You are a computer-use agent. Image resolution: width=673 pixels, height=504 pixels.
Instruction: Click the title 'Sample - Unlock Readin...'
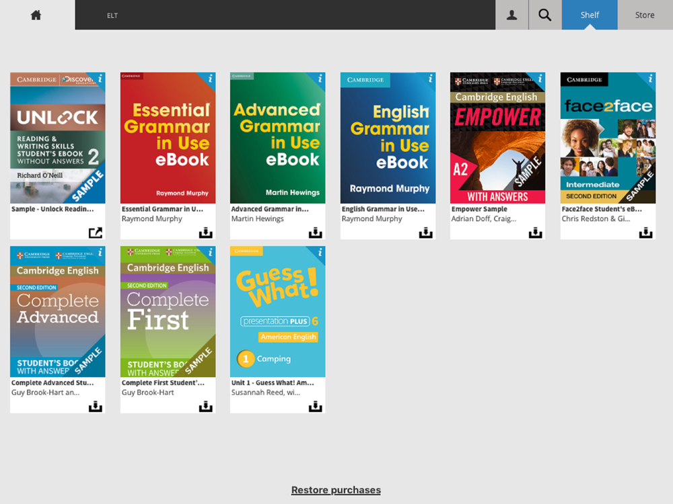pyautogui.click(x=52, y=209)
